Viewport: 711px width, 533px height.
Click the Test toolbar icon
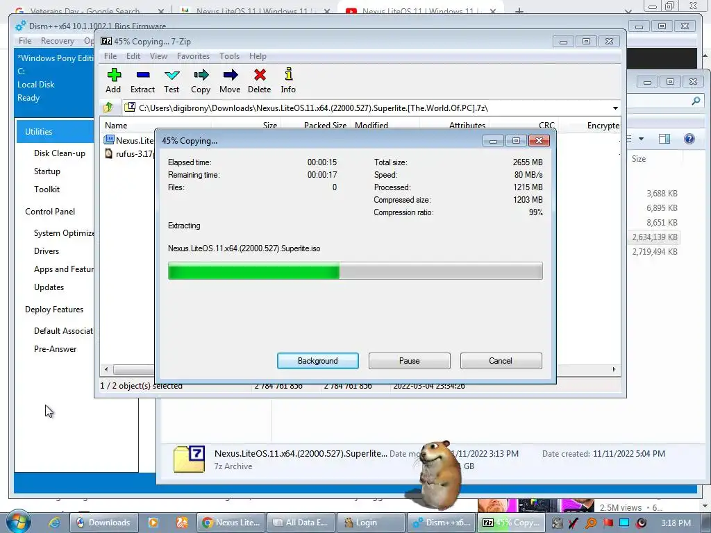tap(172, 81)
